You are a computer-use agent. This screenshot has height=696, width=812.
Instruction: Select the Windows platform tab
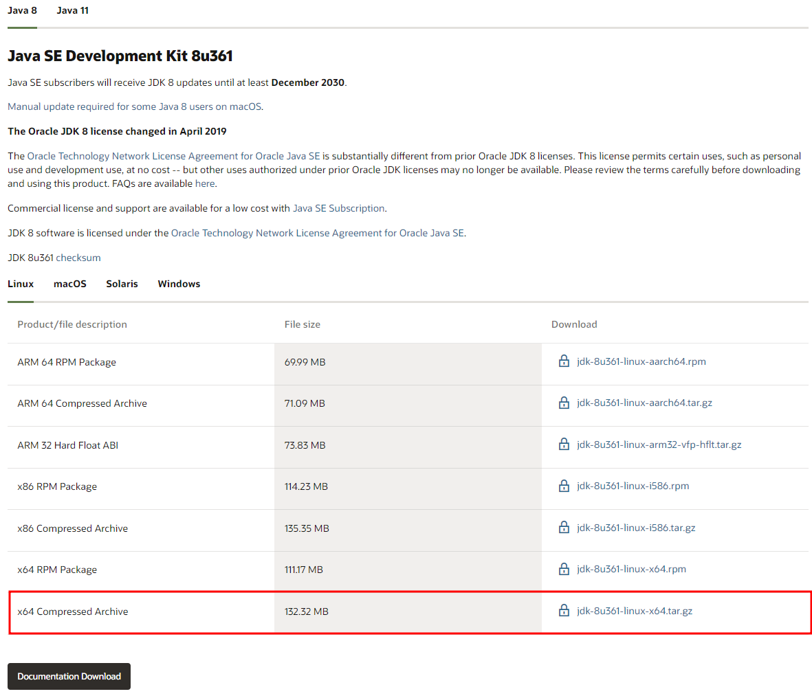pos(179,284)
